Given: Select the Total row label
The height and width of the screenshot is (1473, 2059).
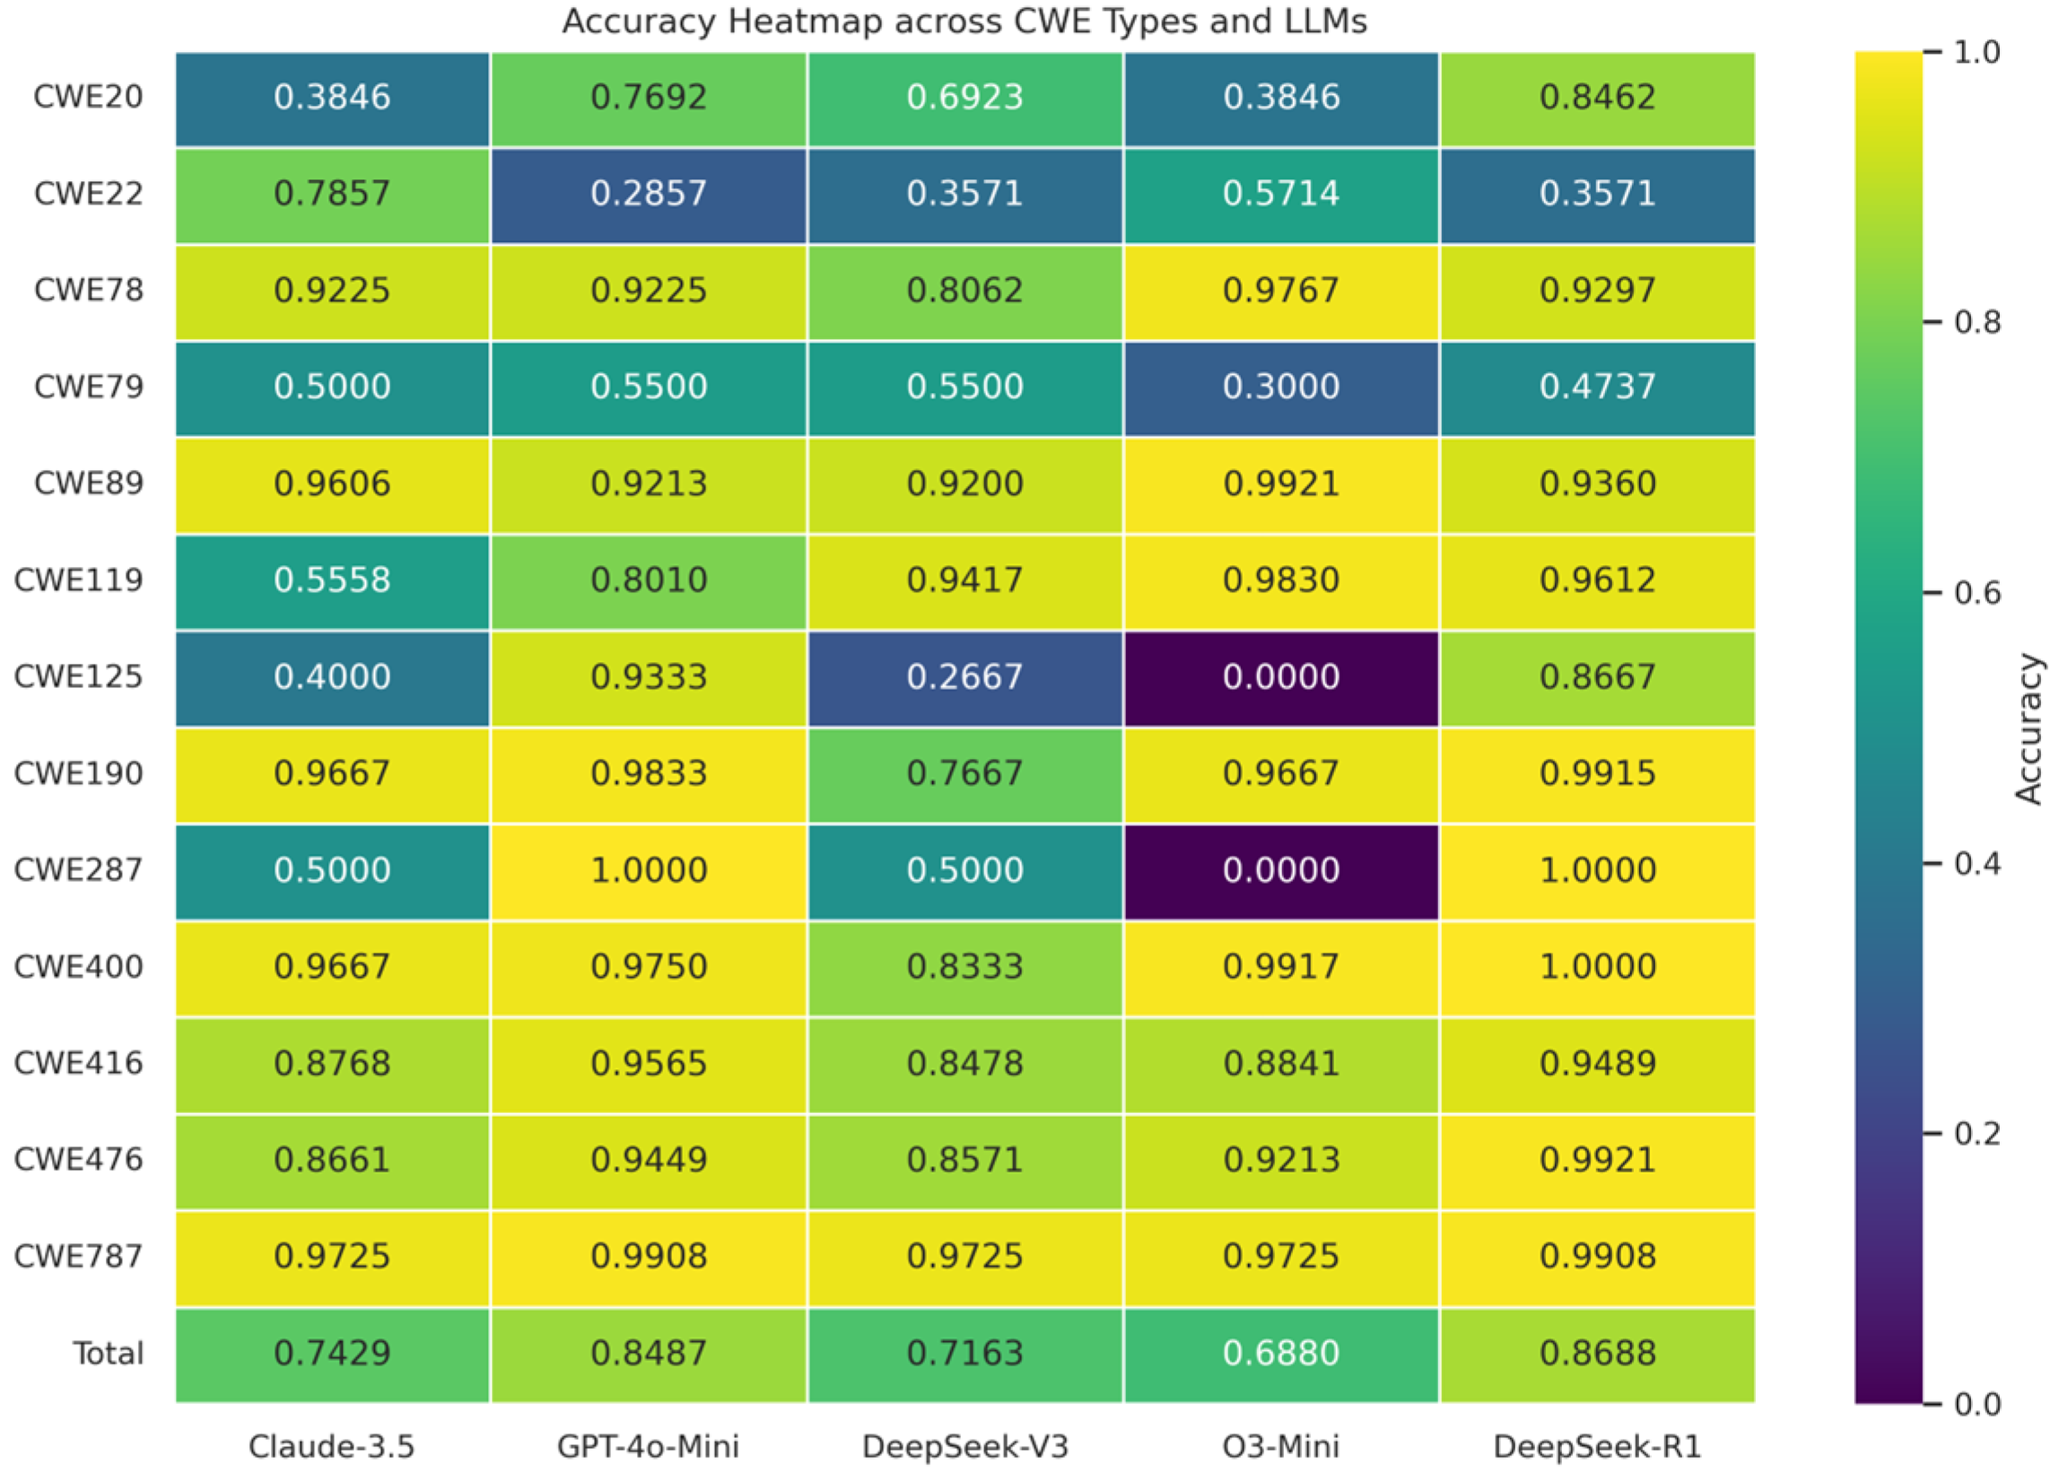Looking at the screenshot, I should coord(108,1355).
